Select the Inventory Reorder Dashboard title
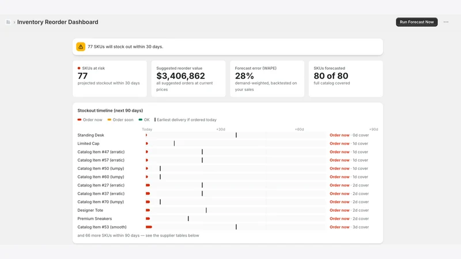461x259 pixels. click(x=58, y=22)
